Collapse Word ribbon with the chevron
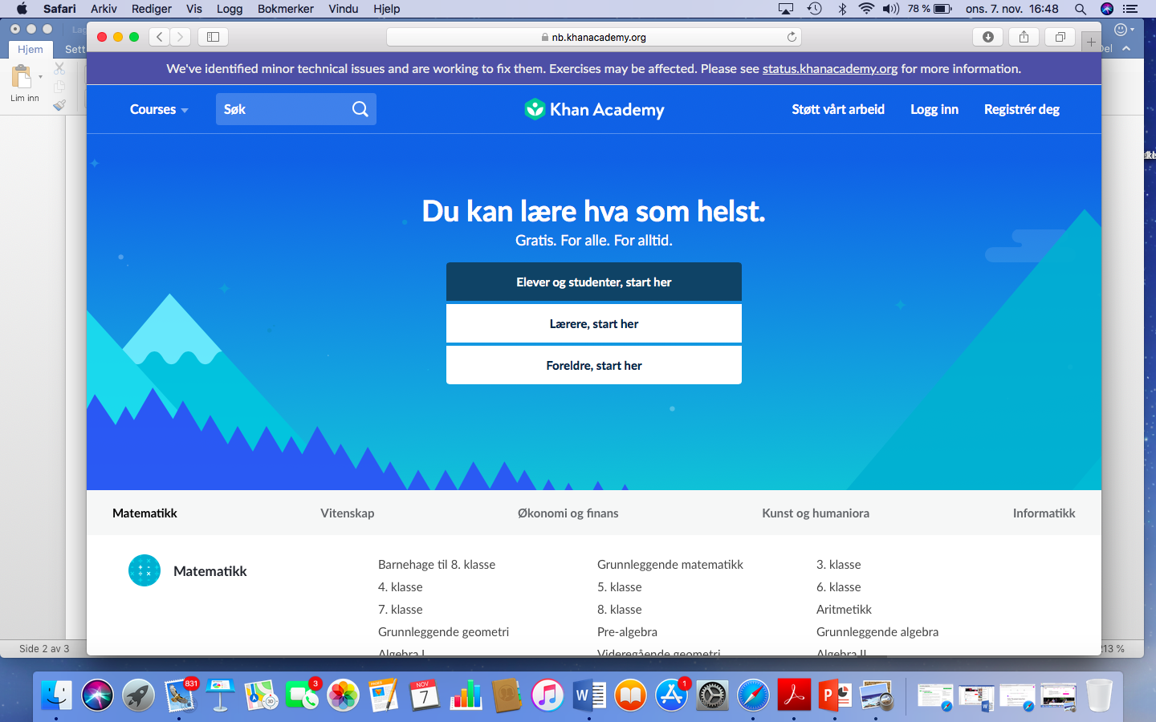 (1126, 49)
